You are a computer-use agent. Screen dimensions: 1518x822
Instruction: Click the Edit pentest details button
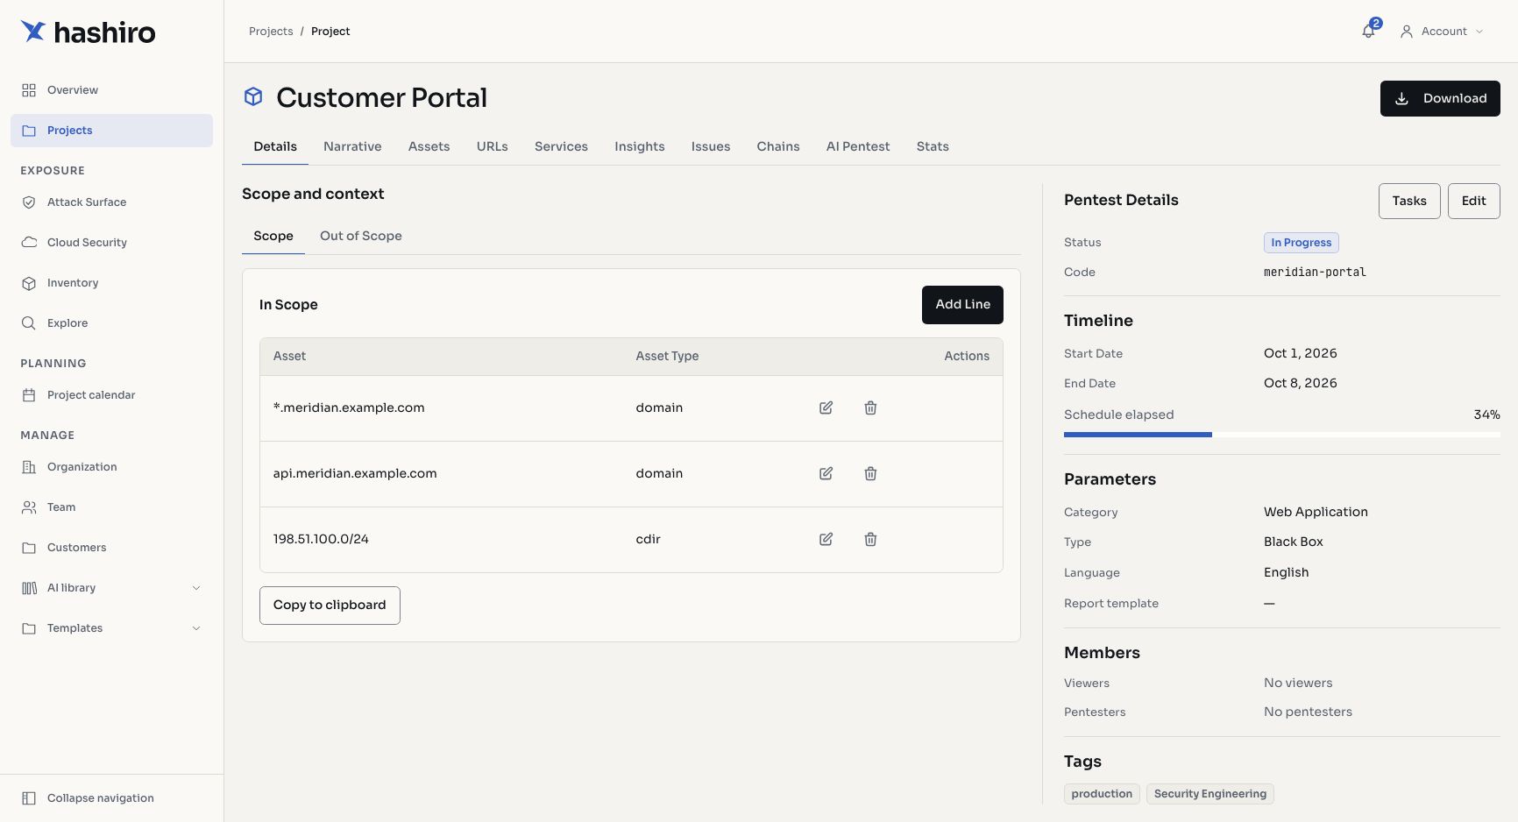click(1473, 201)
